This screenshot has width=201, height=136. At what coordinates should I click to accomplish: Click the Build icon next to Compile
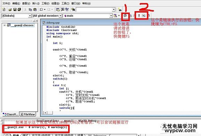(130, 16)
